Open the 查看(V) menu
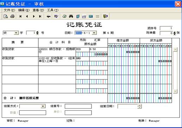 pyautogui.click(x=38, y=10)
